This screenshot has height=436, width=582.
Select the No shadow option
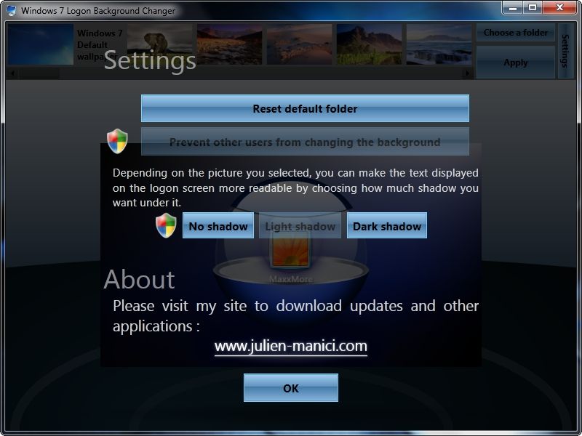tap(218, 225)
